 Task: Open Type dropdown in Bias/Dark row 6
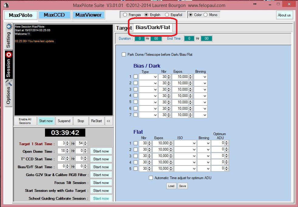148,109
